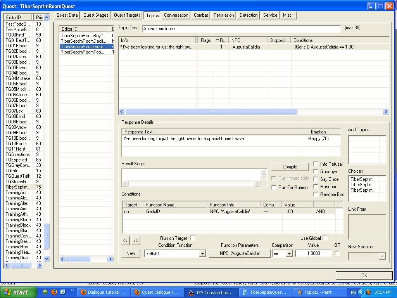The image size is (397, 298).
Task: Tick the OR condition checkbox
Action: pos(337,253)
